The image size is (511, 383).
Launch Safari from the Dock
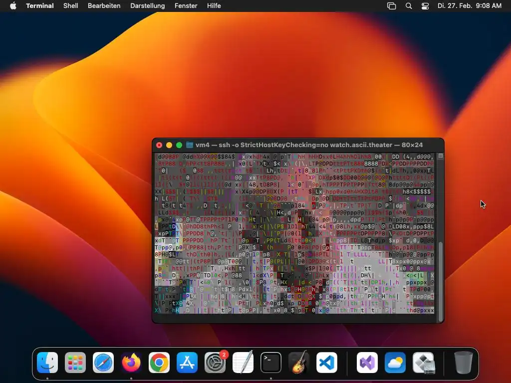pyautogui.click(x=103, y=363)
